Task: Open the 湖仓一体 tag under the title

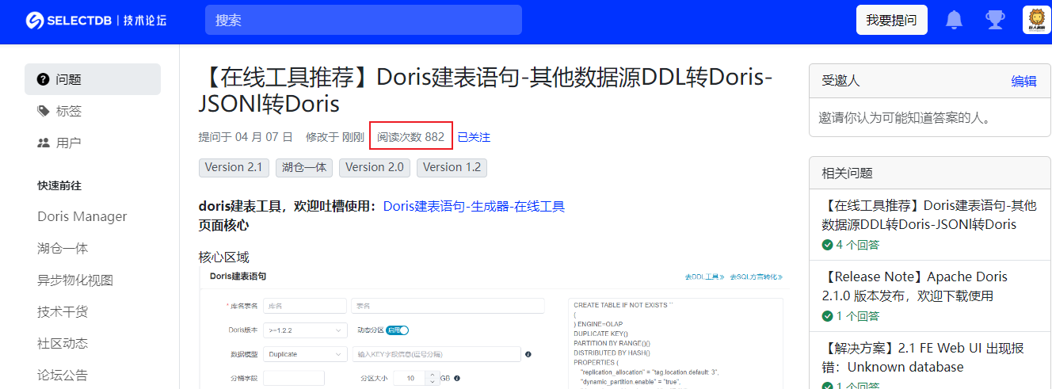Action: click(303, 167)
